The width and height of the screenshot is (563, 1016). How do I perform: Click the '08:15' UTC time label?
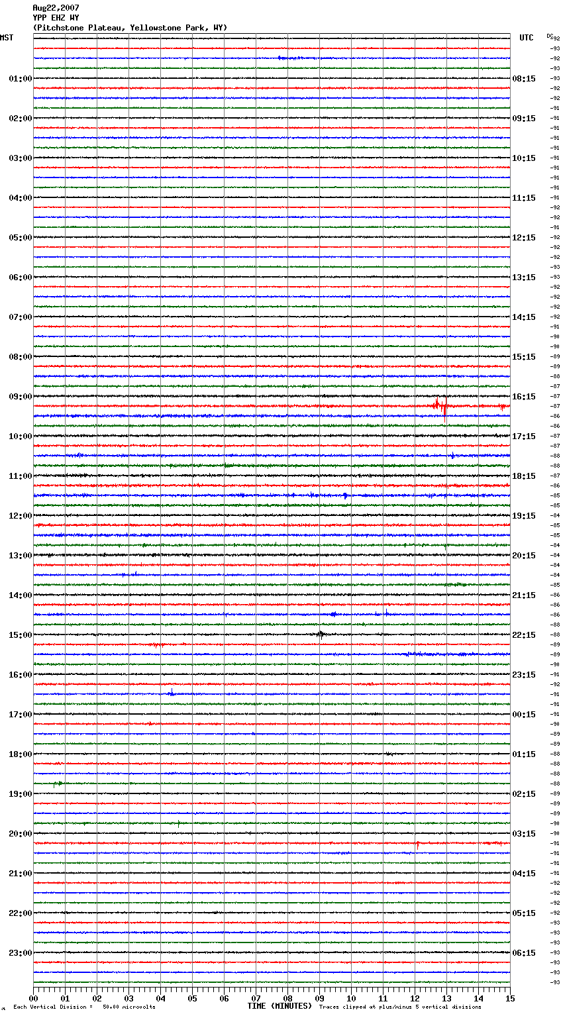(x=524, y=79)
